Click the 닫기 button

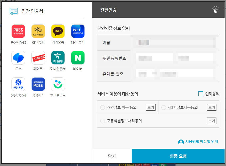point(112,156)
